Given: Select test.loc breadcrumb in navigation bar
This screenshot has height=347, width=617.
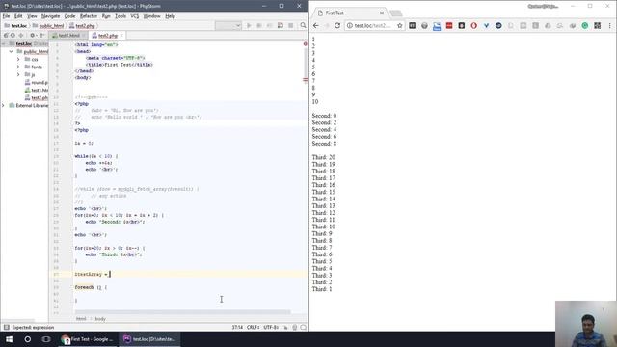Looking at the screenshot, I should (x=15, y=26).
